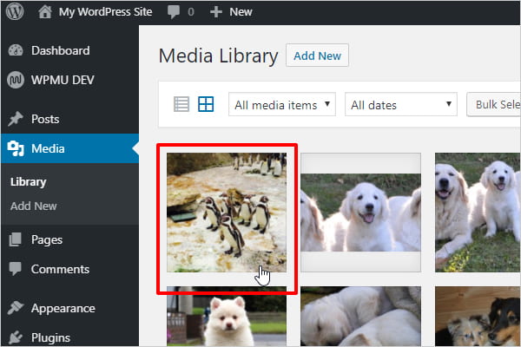Click the Bulk Select button
This screenshot has height=347, width=521.
click(x=495, y=105)
